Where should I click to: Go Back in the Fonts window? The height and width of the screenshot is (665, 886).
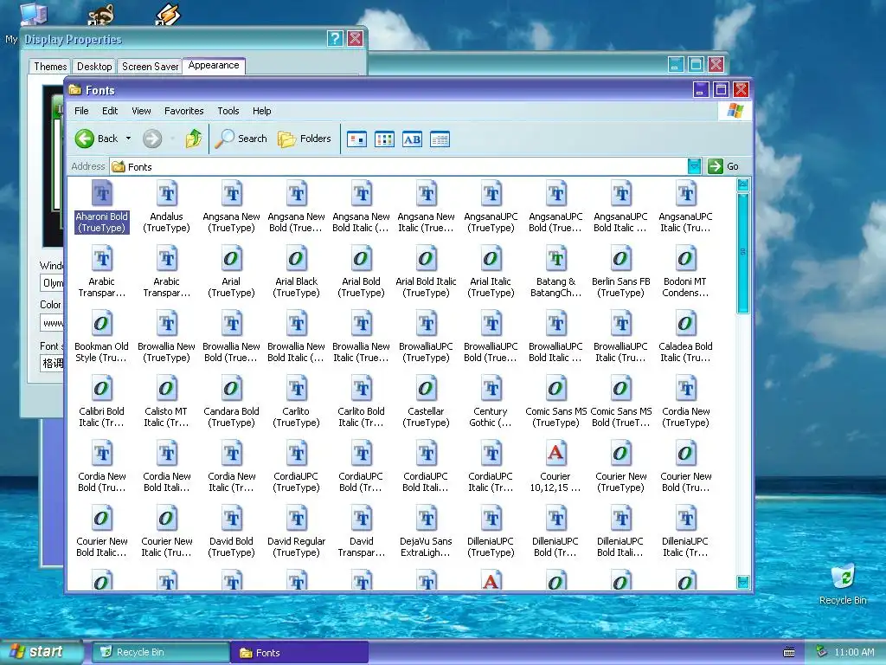click(x=97, y=139)
